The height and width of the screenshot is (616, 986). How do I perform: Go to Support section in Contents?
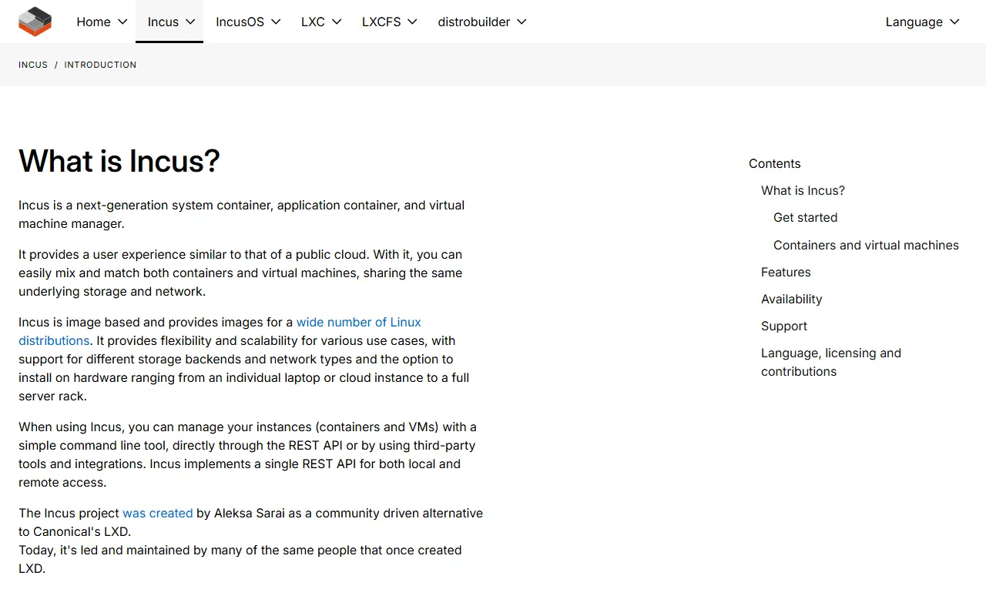coord(784,326)
